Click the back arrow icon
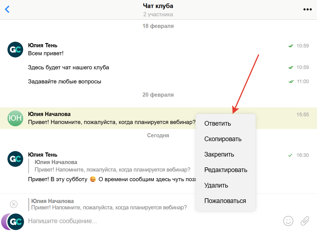The width and height of the screenshot is (317, 232). (7, 9)
